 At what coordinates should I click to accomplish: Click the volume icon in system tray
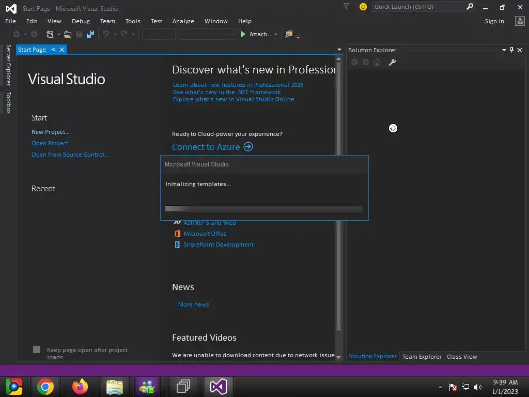[x=478, y=387]
